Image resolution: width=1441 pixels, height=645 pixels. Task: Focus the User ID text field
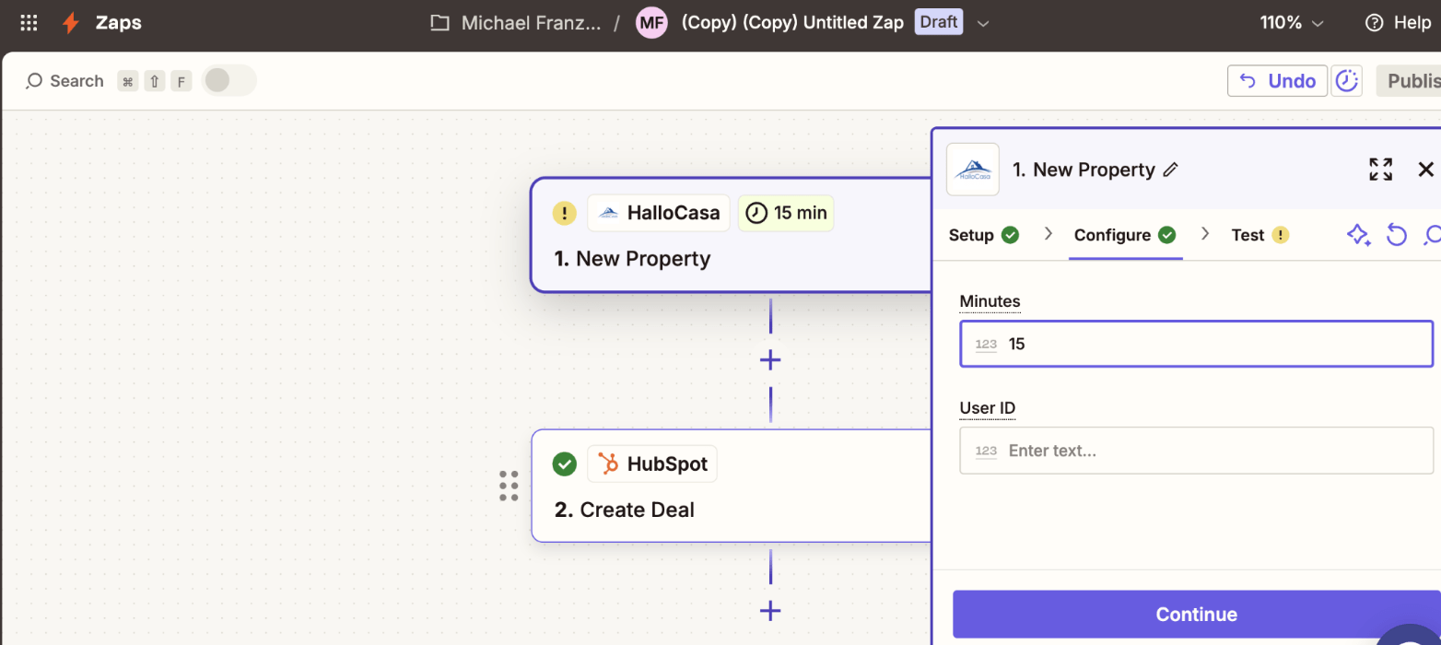tap(1197, 451)
